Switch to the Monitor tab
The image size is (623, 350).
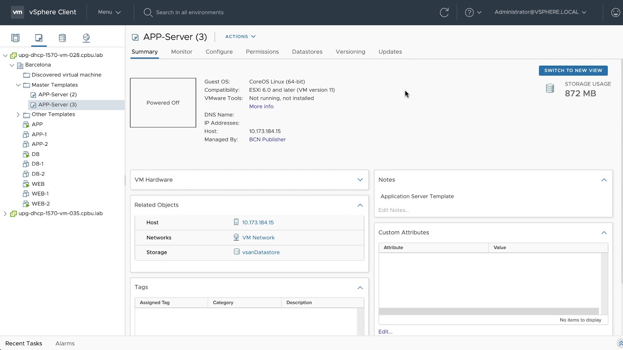pyautogui.click(x=182, y=52)
